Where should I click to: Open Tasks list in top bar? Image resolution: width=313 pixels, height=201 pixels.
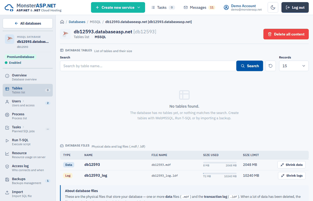163,7
